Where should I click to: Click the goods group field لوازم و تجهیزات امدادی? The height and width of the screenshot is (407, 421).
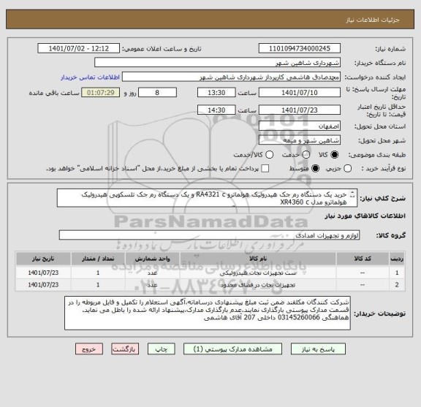pyautogui.click(x=209, y=235)
